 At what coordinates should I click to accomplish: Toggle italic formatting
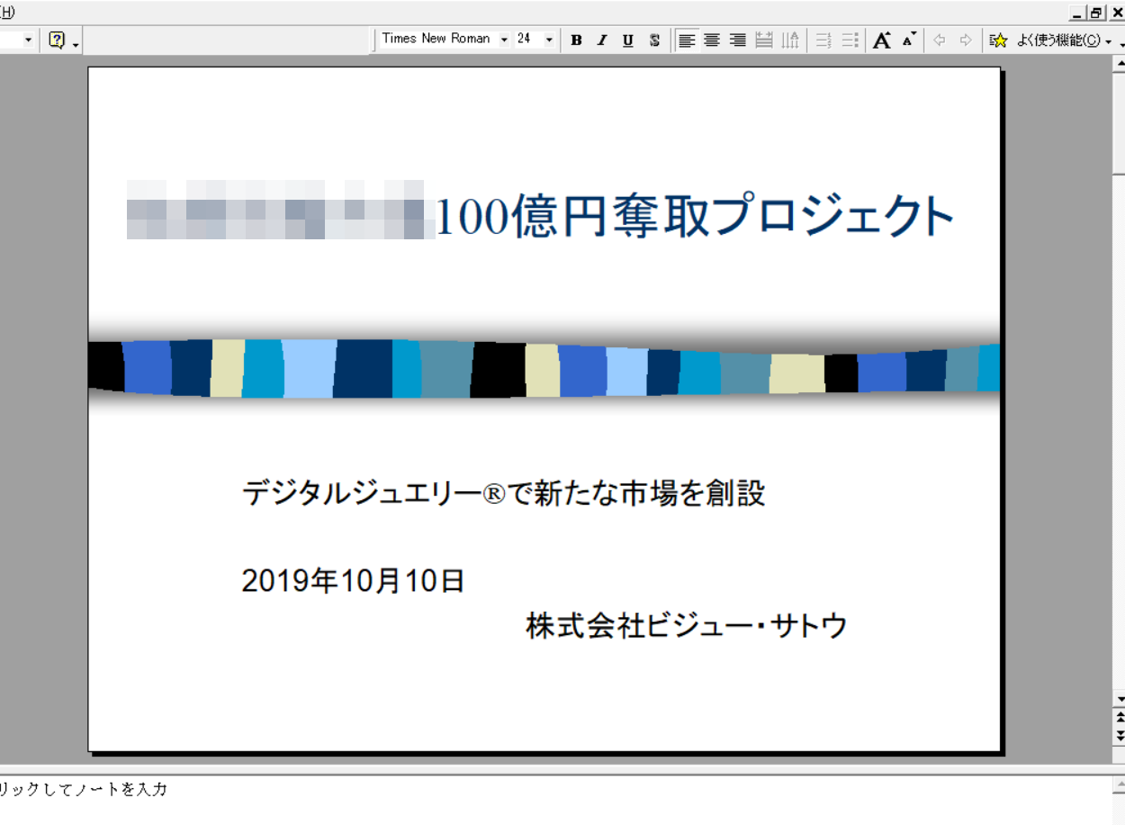(602, 40)
